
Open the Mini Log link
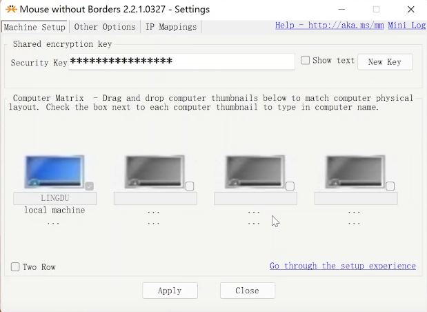pos(406,26)
